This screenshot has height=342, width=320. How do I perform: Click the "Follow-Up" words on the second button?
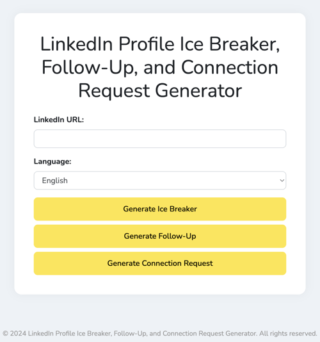coord(177,236)
